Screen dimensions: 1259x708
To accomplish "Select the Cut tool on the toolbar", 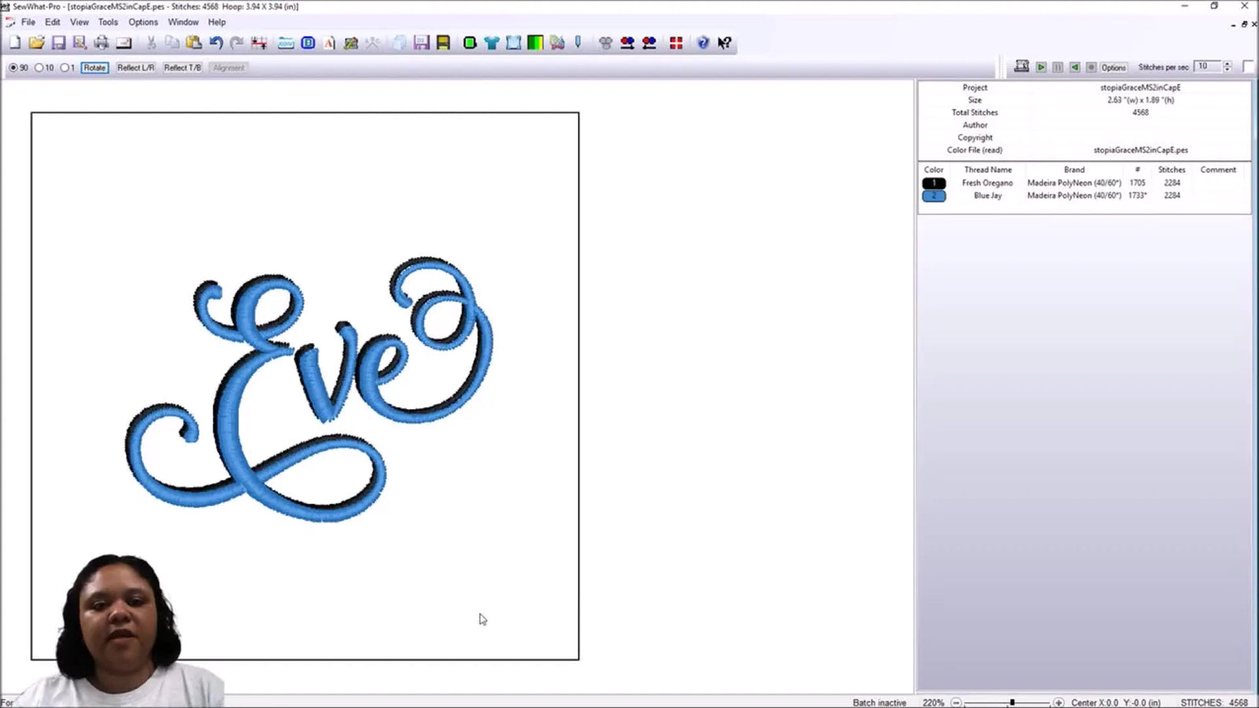I will pyautogui.click(x=152, y=42).
